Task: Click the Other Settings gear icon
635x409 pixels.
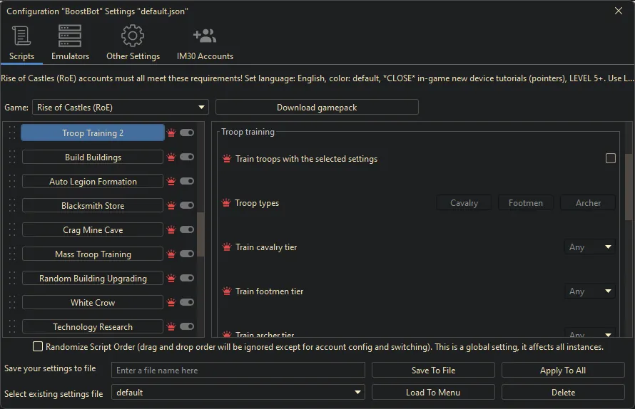Action: click(133, 36)
